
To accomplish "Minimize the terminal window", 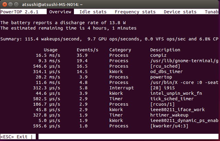I will (x=11, y=4).
